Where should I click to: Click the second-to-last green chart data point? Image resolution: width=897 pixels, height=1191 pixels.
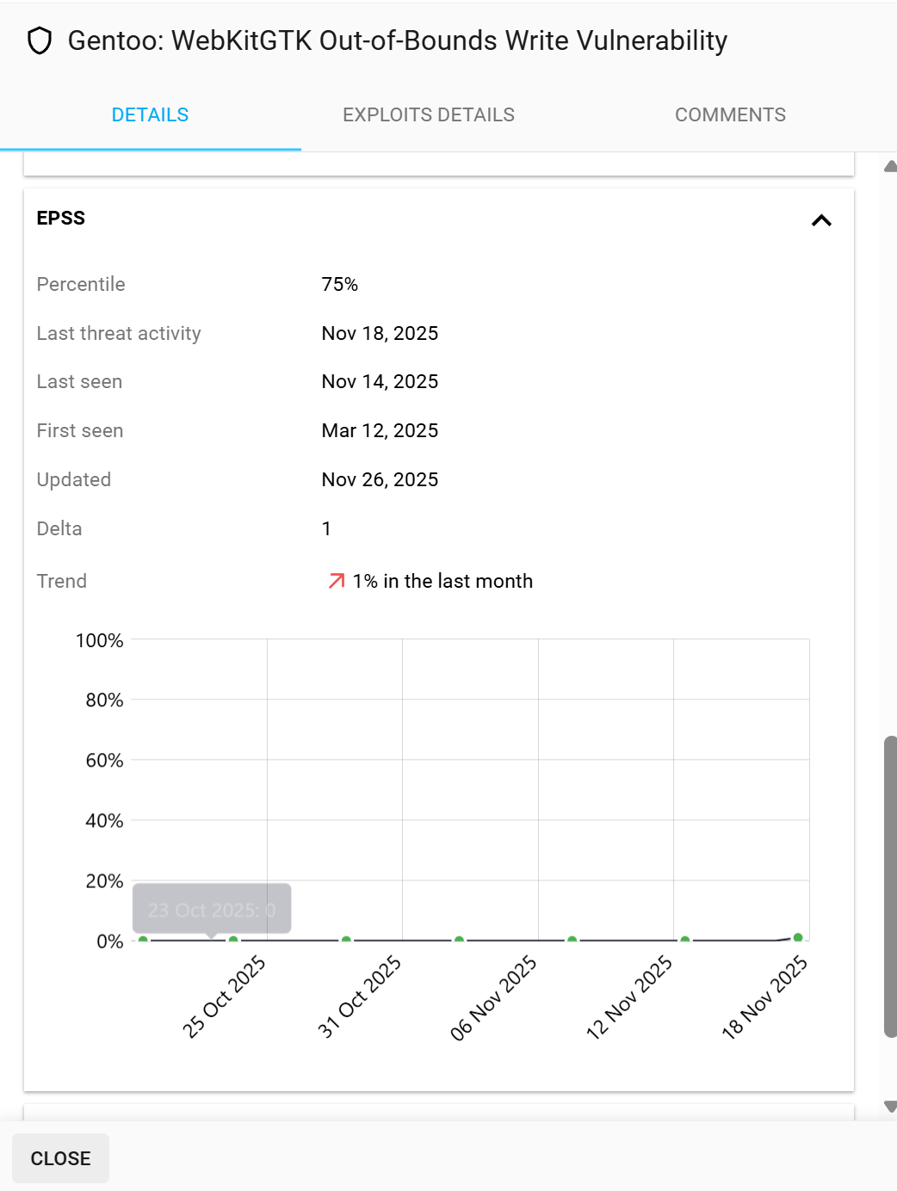(x=685, y=940)
